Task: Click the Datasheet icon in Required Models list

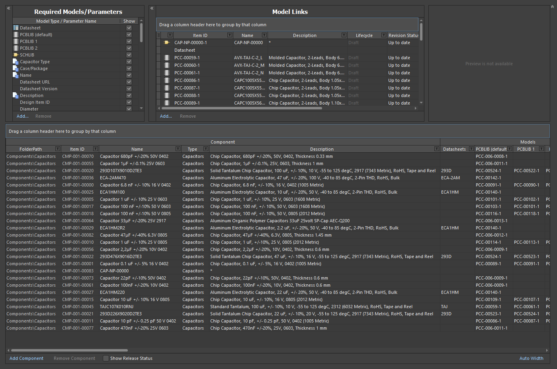Action: (16, 28)
